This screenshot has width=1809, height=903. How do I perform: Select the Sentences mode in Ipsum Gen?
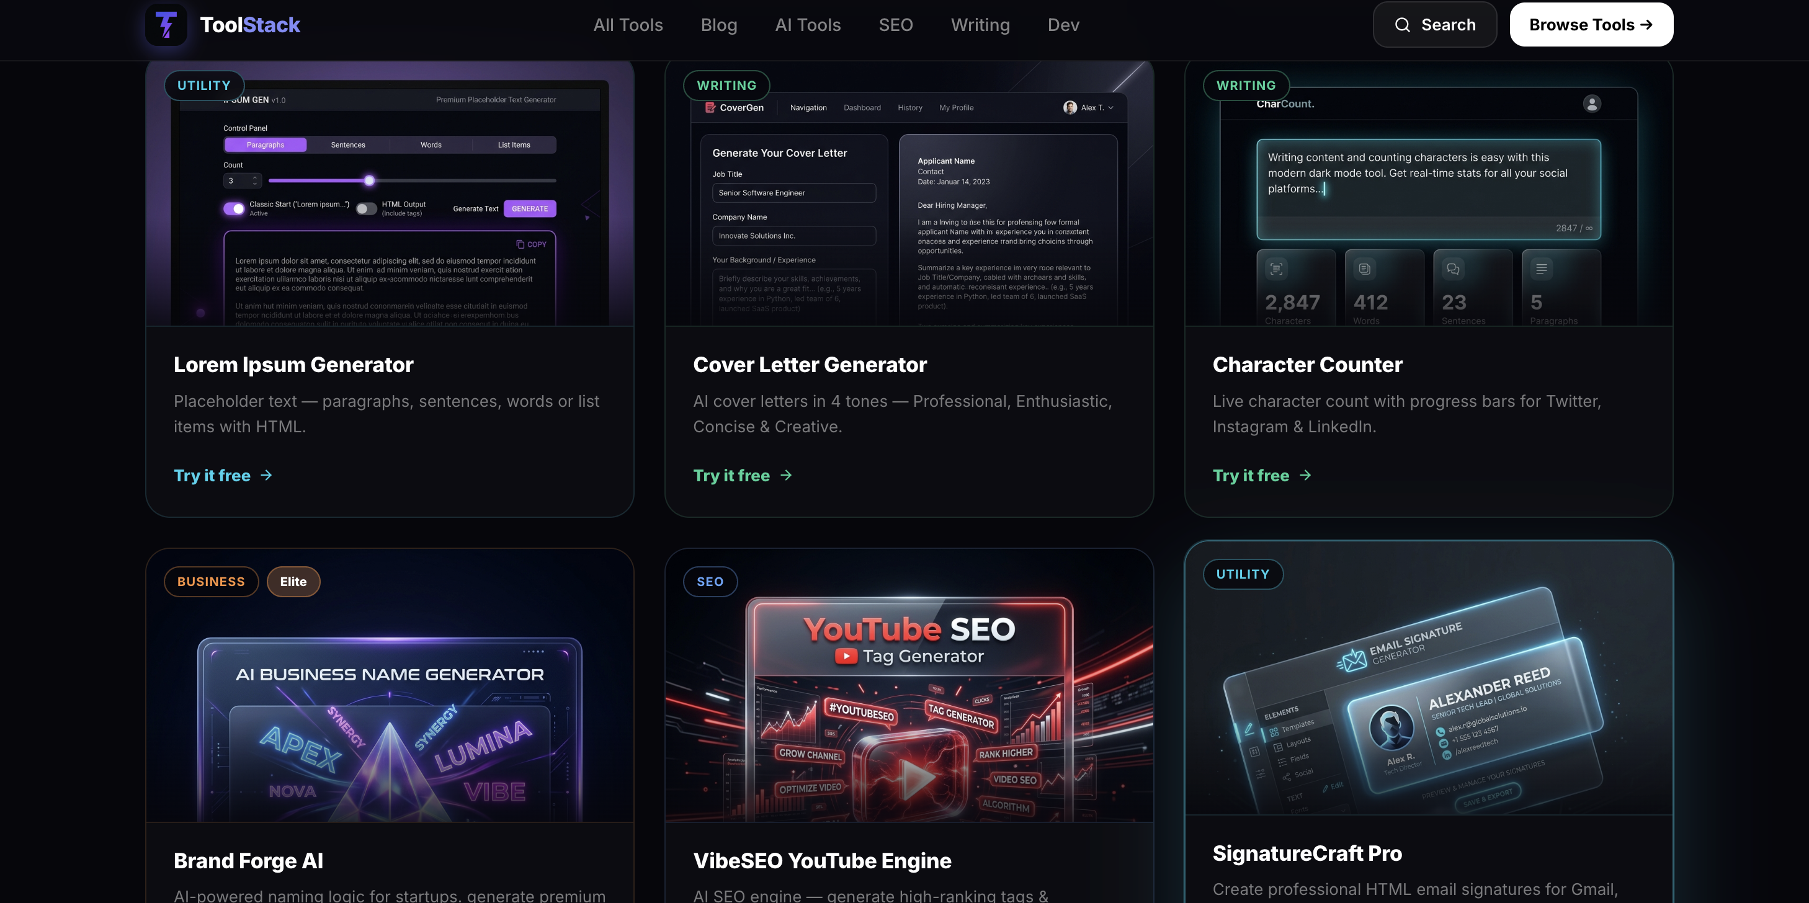point(347,145)
